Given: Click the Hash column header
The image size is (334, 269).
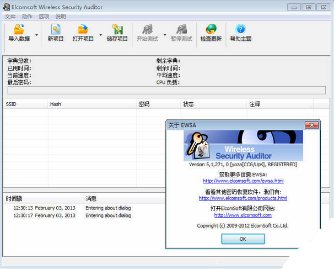Looking at the screenshot, I should coord(55,104).
